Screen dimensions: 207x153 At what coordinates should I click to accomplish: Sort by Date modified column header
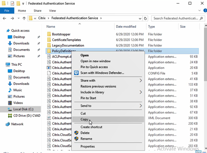pos(126,26)
